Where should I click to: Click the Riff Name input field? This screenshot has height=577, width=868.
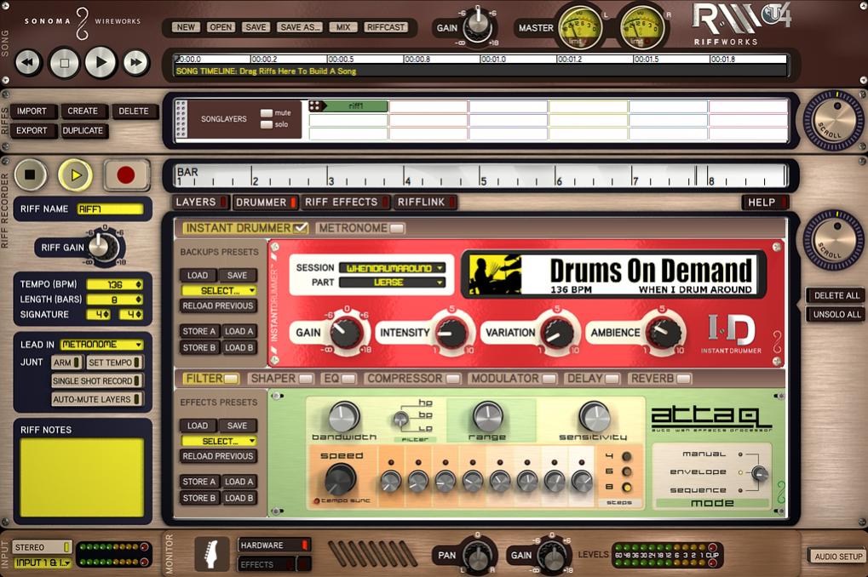coord(110,209)
